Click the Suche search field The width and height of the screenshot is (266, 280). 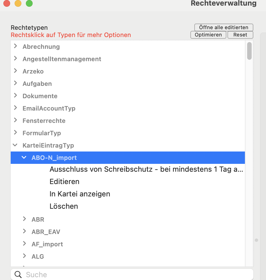point(132,274)
